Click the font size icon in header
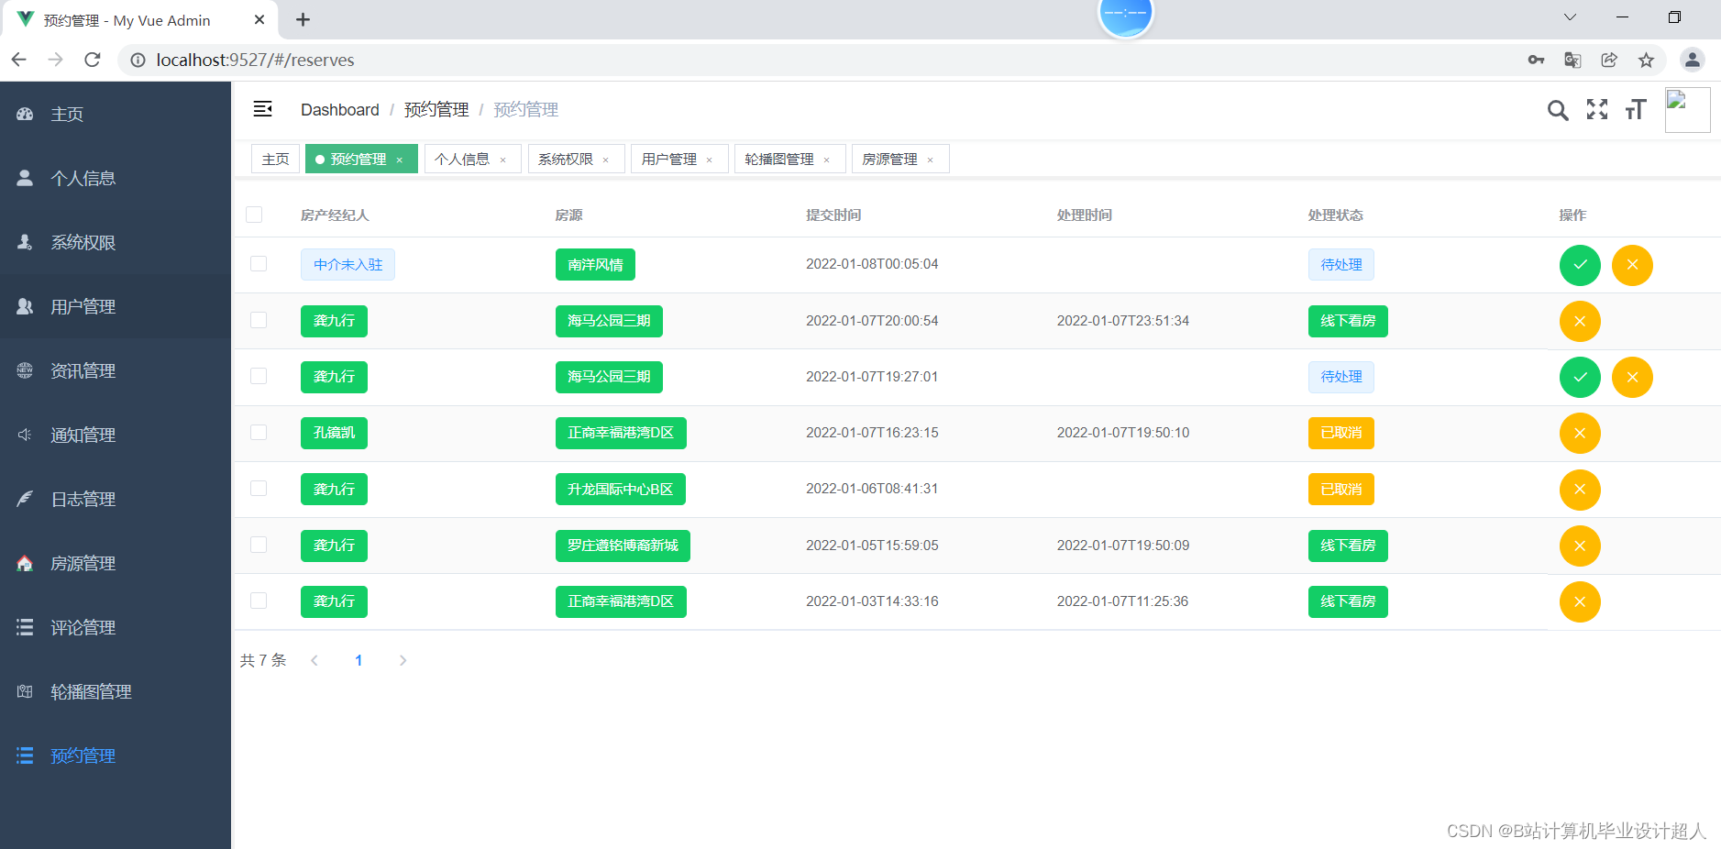 click(1636, 109)
